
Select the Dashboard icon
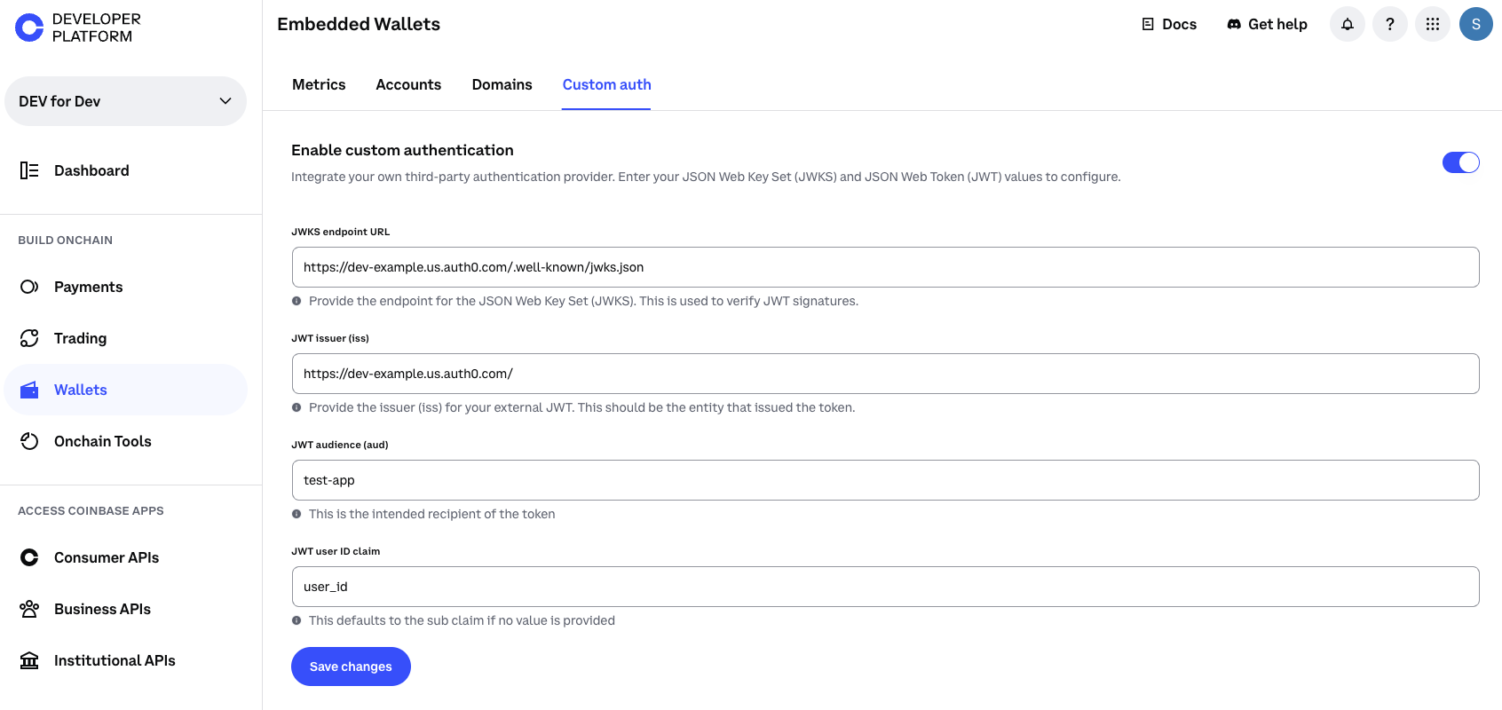click(29, 170)
